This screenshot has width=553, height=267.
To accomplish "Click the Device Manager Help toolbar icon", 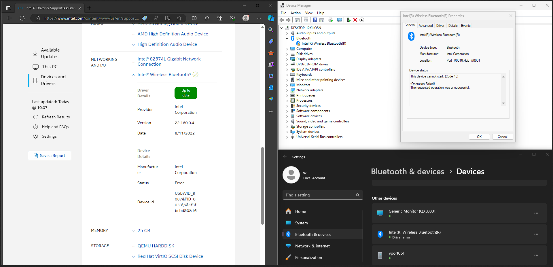I will click(x=315, y=20).
